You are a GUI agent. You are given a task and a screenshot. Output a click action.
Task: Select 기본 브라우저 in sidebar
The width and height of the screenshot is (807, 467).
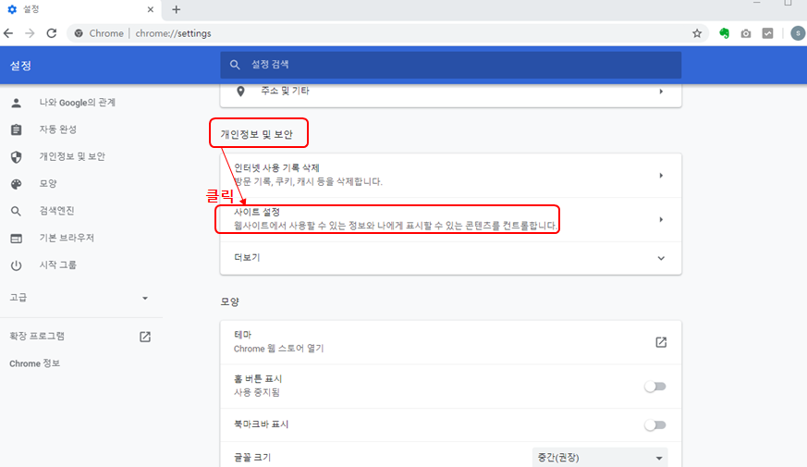click(67, 238)
